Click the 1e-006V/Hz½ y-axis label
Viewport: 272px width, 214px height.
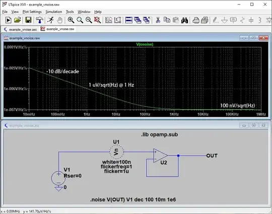coord(15,89)
